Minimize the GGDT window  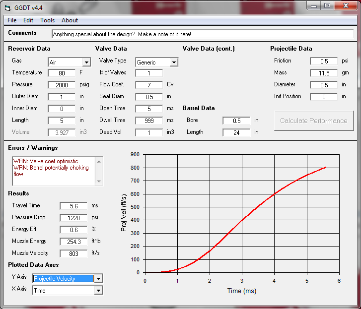click(x=313, y=5)
